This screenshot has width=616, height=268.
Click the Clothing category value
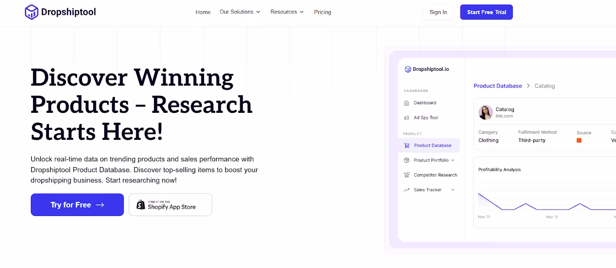[489, 141]
